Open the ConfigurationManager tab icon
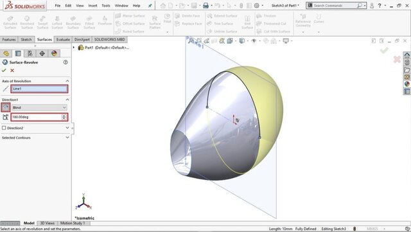 (30, 53)
